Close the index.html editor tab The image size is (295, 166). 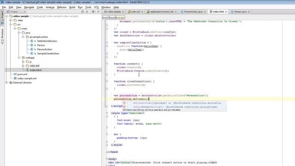click(226, 12)
